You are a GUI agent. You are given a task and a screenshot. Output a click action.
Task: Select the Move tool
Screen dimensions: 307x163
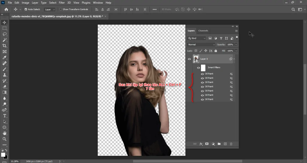coord(4,22)
